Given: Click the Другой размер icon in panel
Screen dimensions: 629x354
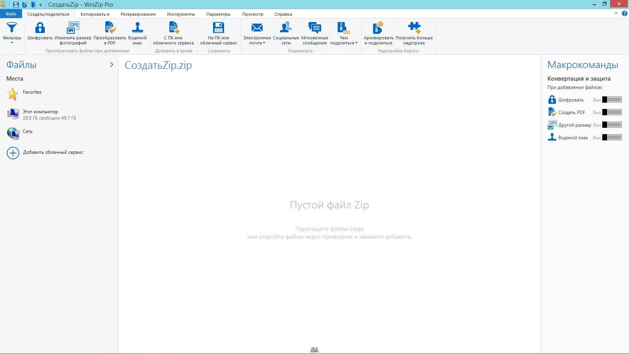Looking at the screenshot, I should tap(552, 125).
